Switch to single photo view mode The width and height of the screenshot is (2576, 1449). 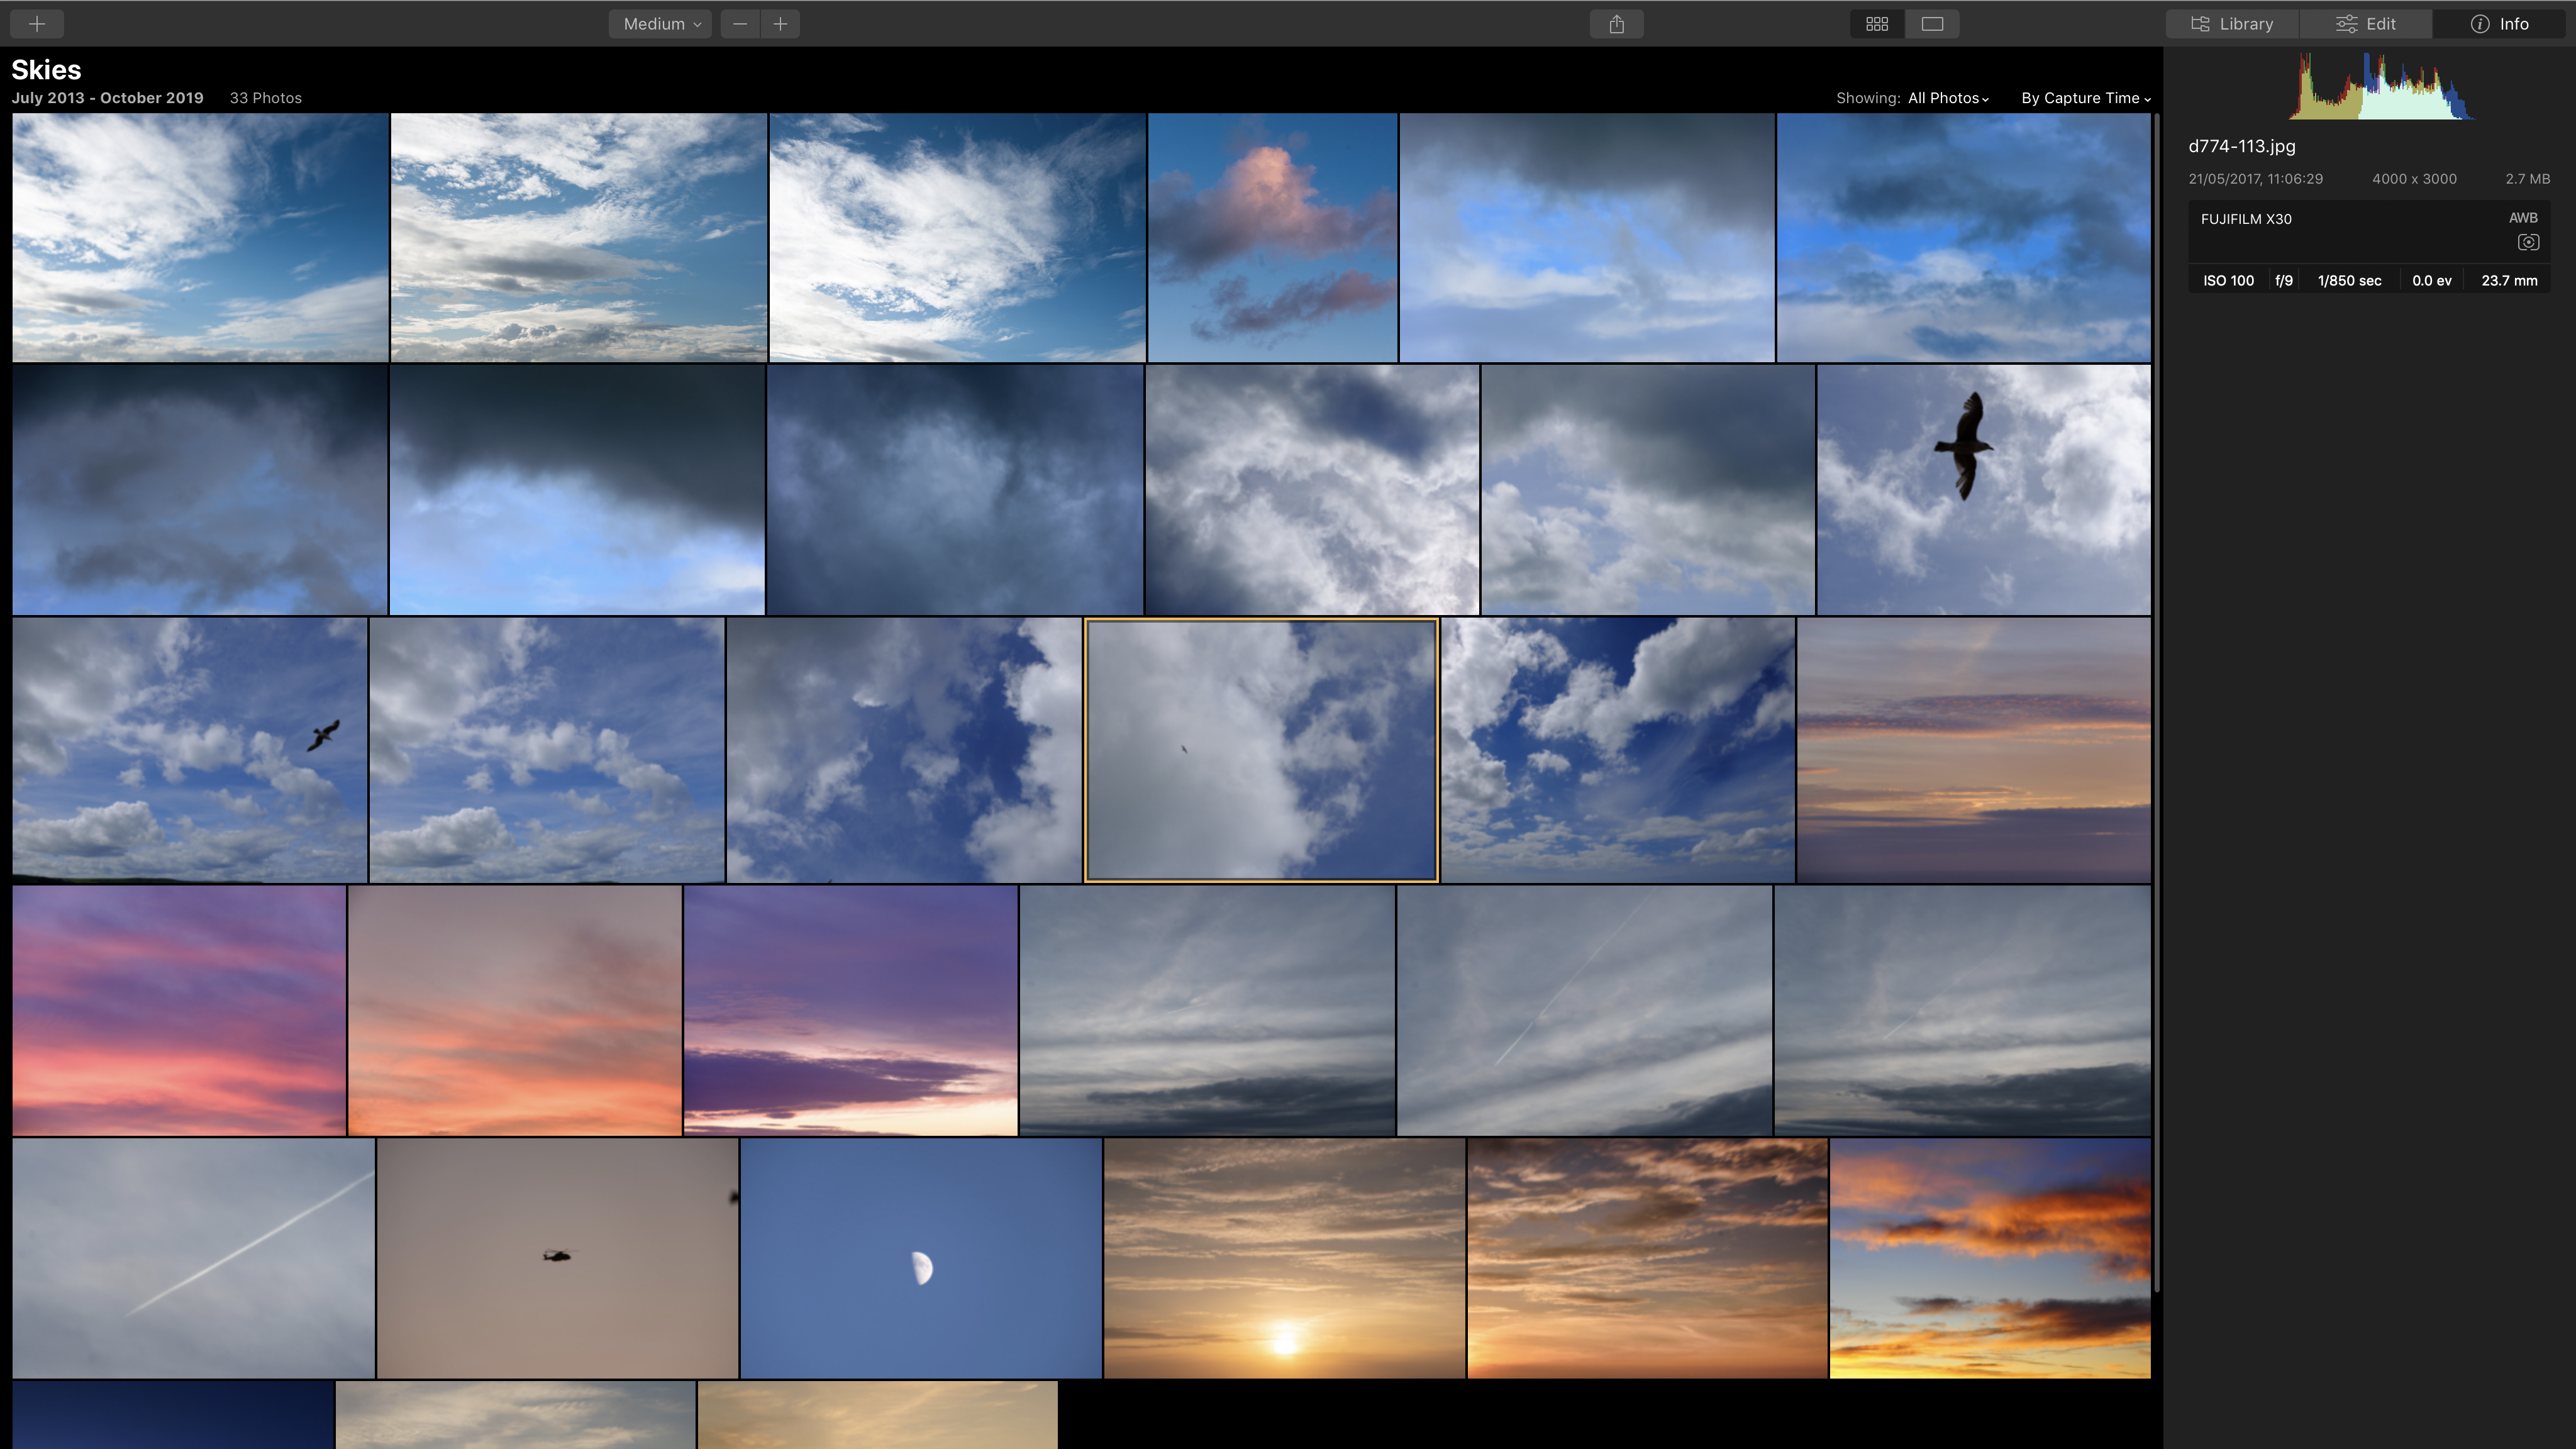pos(1932,23)
